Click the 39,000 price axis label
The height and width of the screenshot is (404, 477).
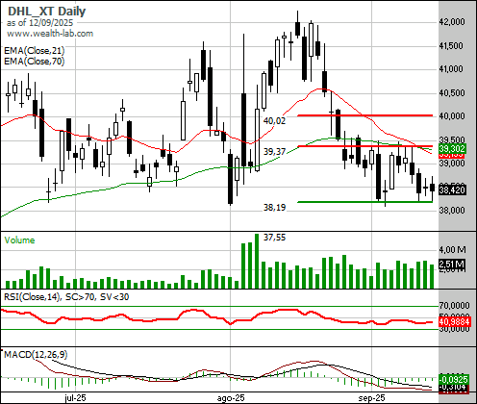pyautogui.click(x=452, y=163)
